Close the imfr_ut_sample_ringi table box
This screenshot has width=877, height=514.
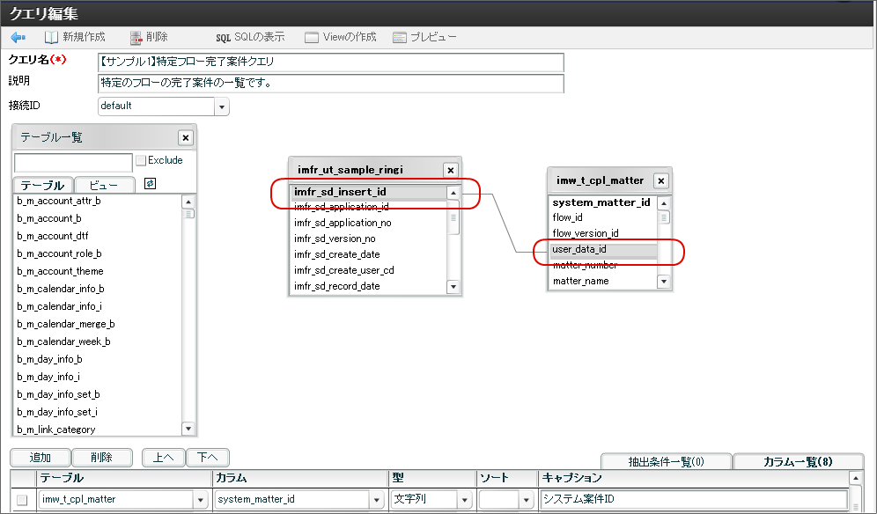450,169
